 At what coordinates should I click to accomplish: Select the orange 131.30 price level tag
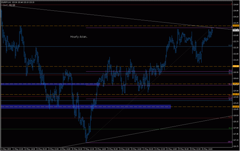(x=236, y=66)
